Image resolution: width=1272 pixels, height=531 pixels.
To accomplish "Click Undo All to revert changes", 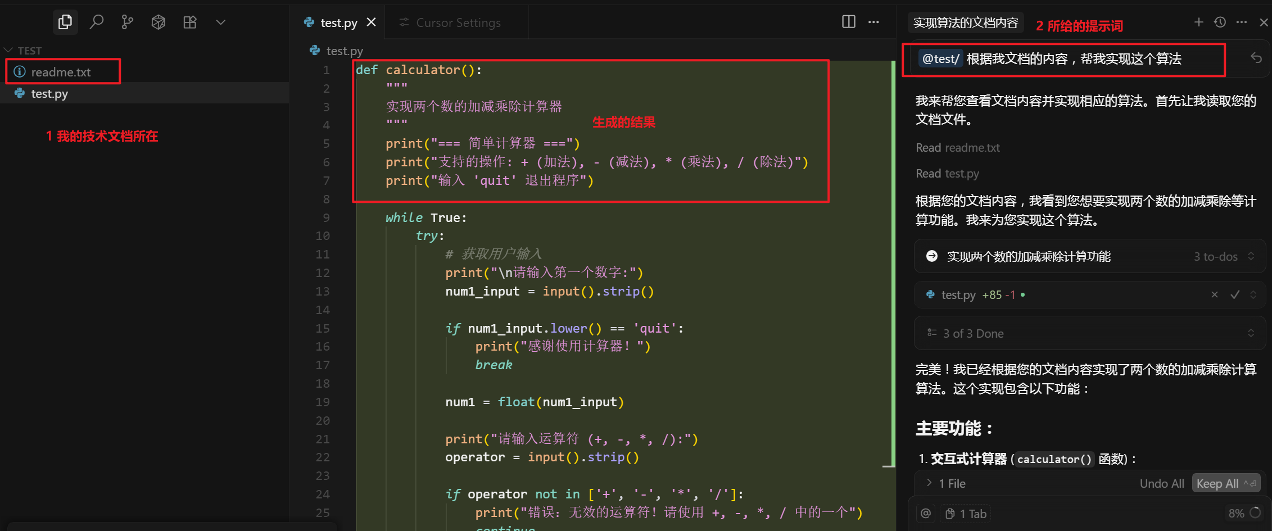I will 1162,483.
